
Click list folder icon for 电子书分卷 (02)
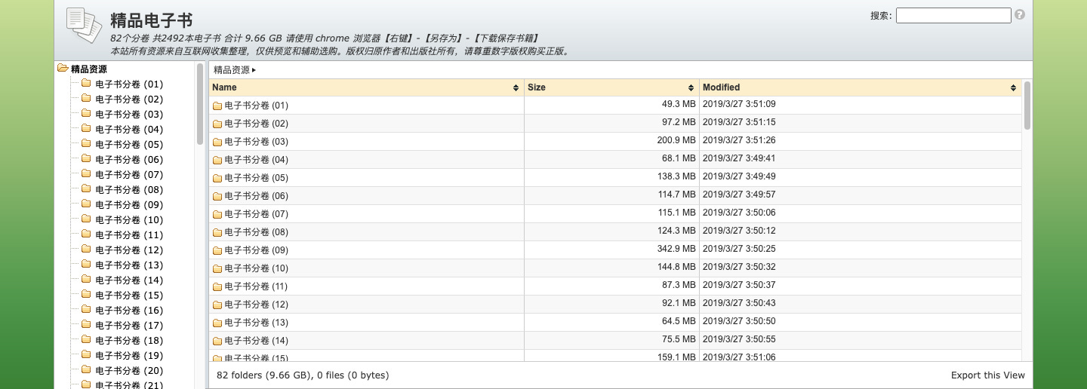(217, 124)
